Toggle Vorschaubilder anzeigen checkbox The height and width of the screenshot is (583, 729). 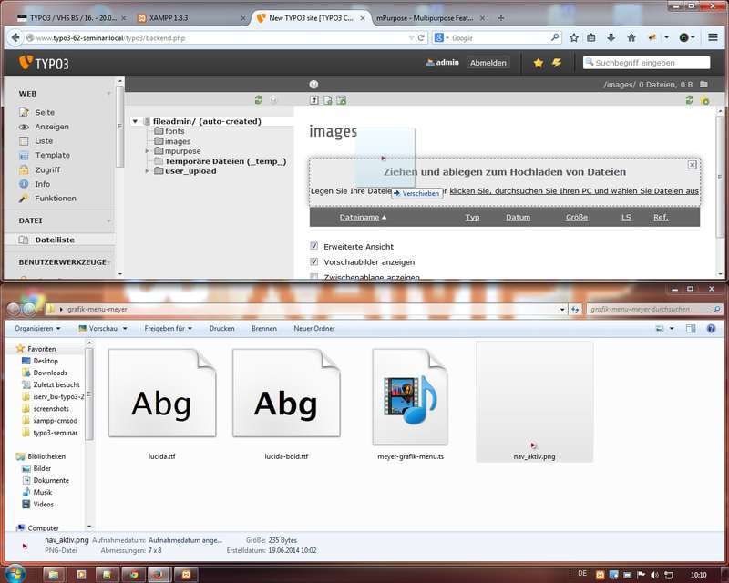pos(314,261)
